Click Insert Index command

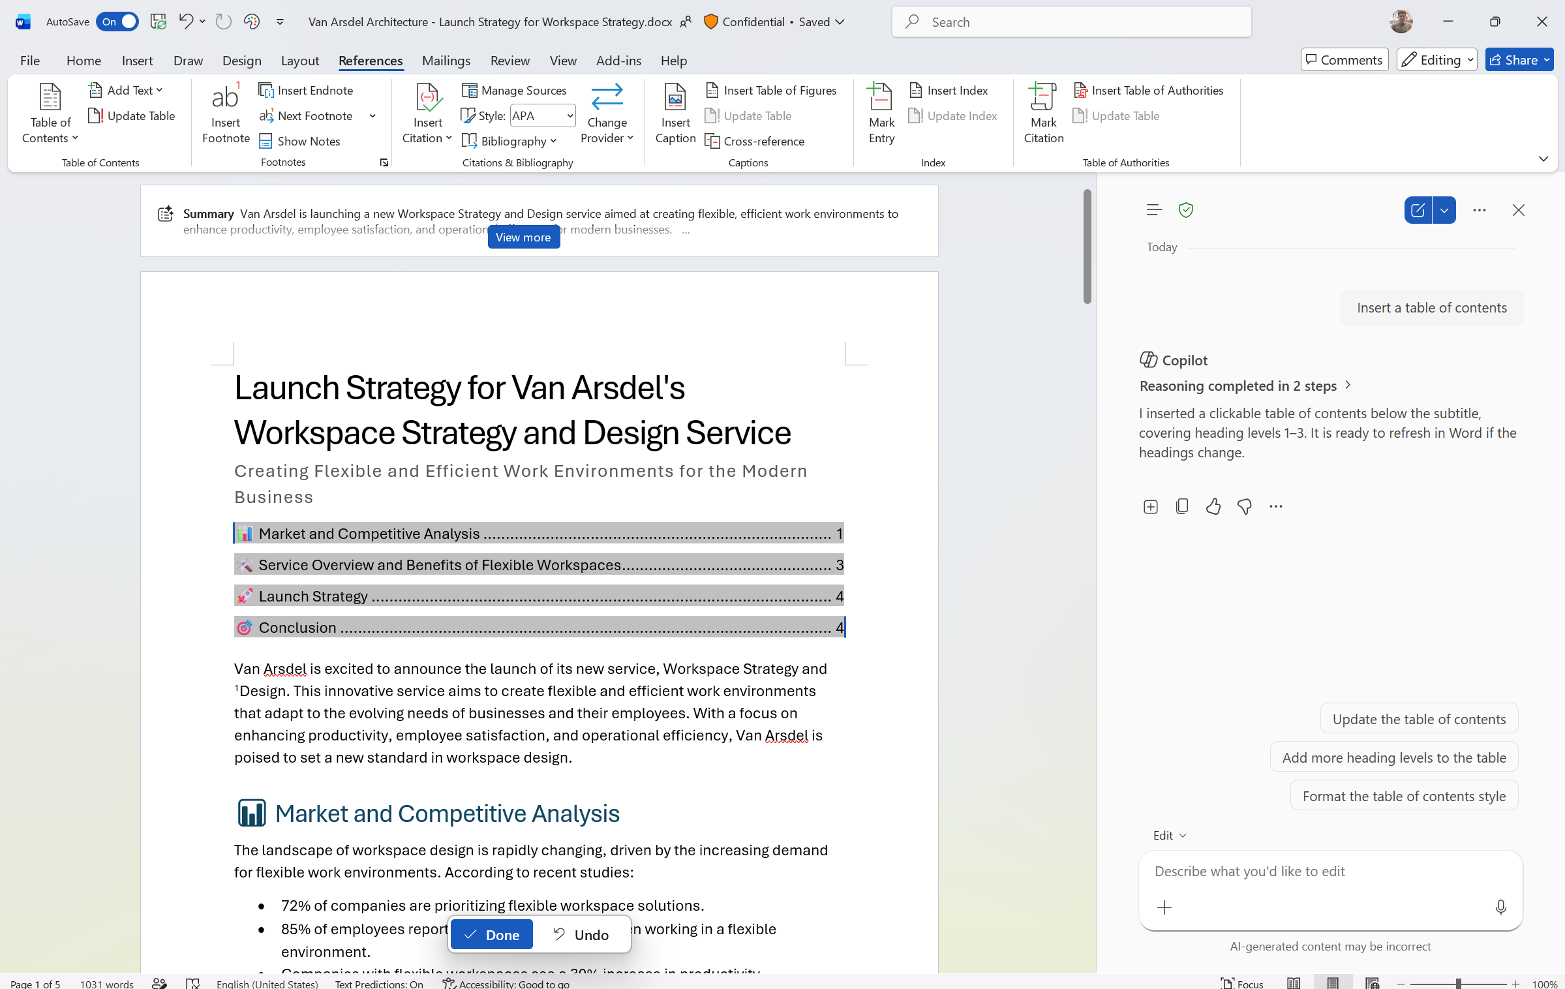pyautogui.click(x=949, y=90)
